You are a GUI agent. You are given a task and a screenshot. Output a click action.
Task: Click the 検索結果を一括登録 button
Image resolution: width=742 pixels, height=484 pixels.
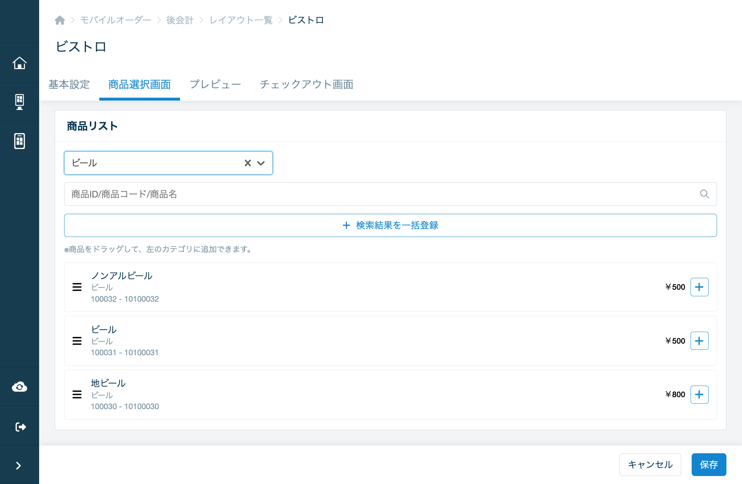pos(391,225)
